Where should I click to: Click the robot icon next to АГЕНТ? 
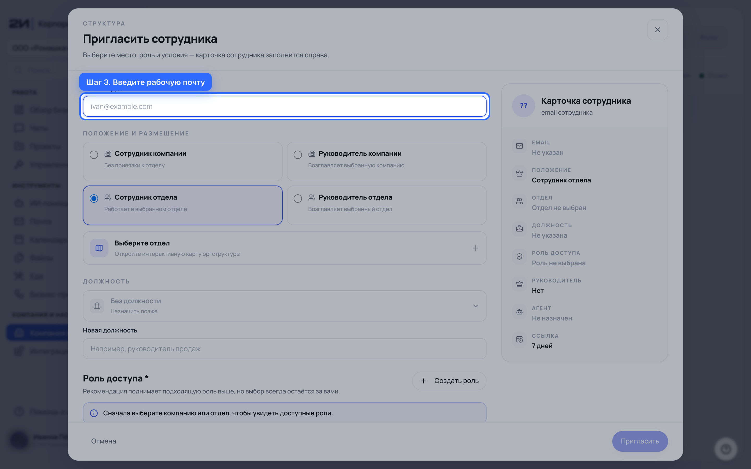click(x=519, y=311)
